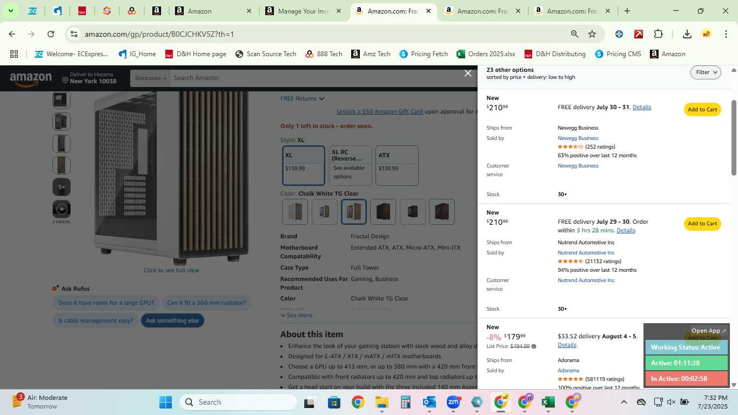Choose the selected Chalk White TG Clear swatch

coord(353,212)
